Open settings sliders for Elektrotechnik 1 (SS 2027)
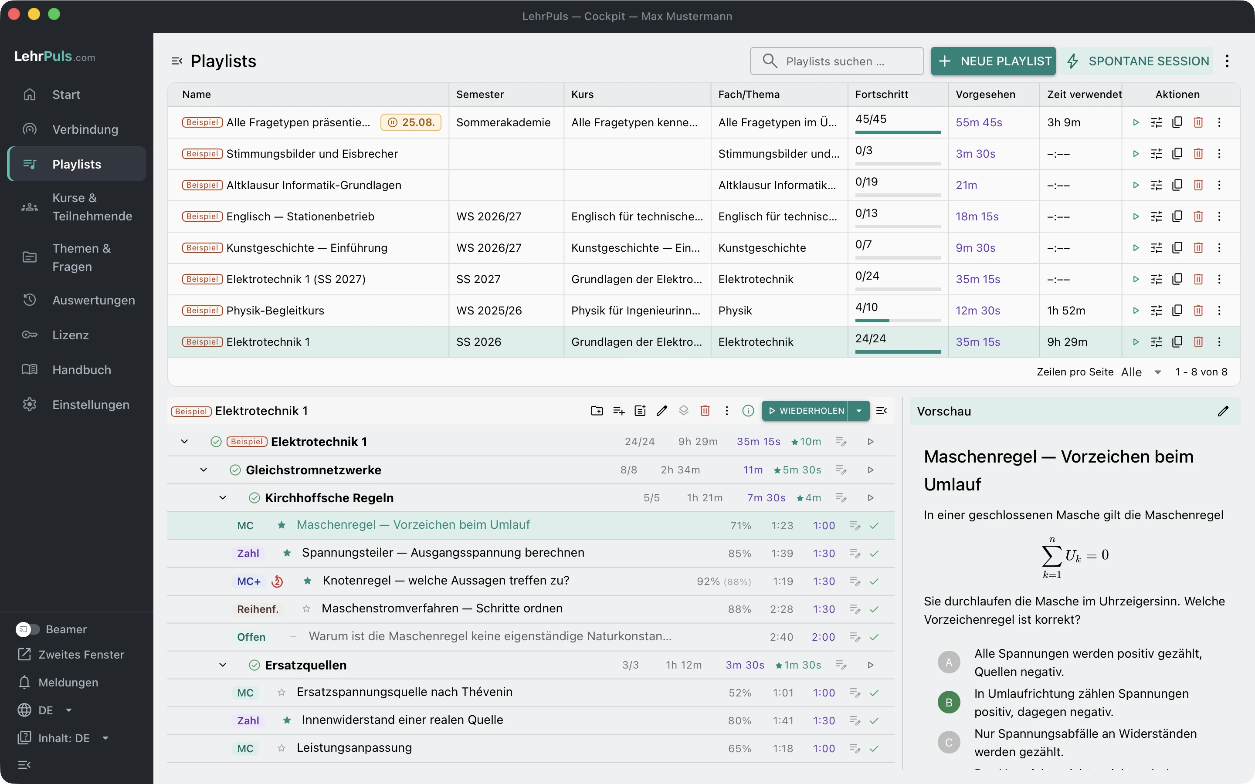The height and width of the screenshot is (784, 1255). (x=1157, y=280)
